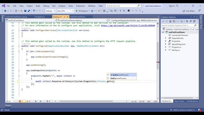Pin the Startup.cs tab
This screenshot has height=115, width=204.
pyautogui.click(x=64, y=17)
